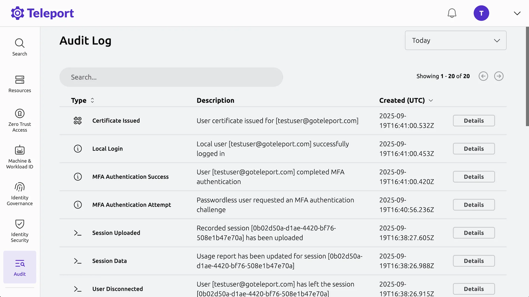Go to previous page of events
529x297 pixels.
[x=483, y=76]
